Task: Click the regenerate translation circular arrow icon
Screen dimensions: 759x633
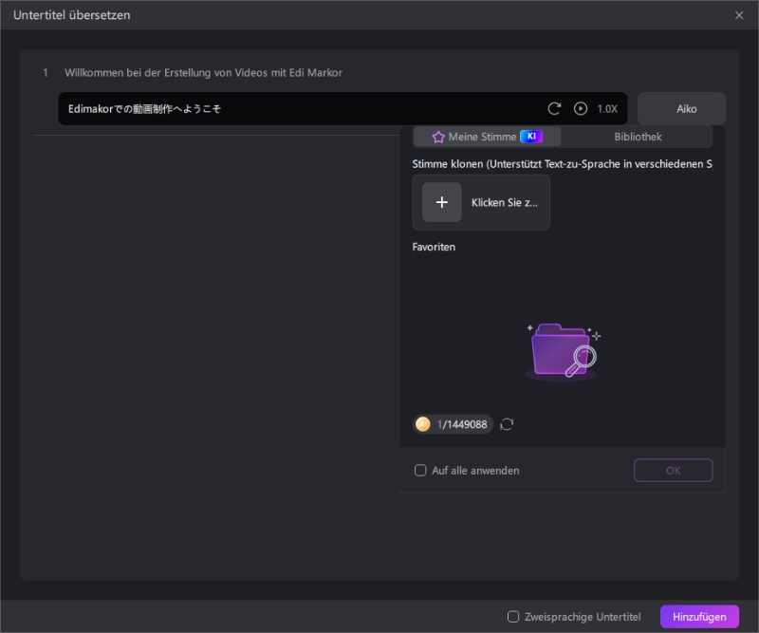Action: coord(554,109)
